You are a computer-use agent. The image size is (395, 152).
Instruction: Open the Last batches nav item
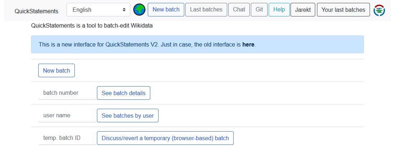point(206,10)
